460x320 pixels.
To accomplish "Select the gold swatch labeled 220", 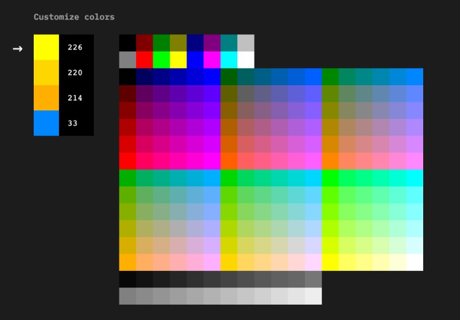I will coord(47,72).
